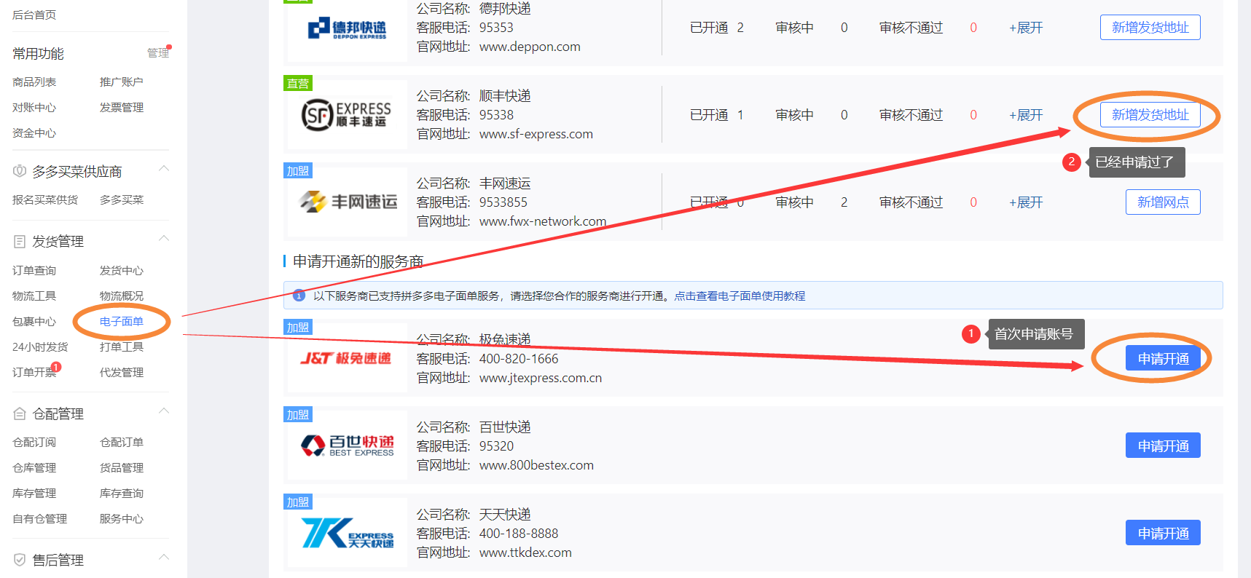1251x578 pixels.
Task: Click 管理 next to 常用功能
Action: (x=157, y=53)
